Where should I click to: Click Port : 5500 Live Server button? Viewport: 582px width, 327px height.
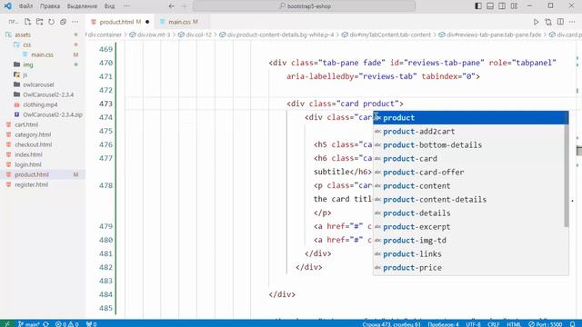coord(546,324)
